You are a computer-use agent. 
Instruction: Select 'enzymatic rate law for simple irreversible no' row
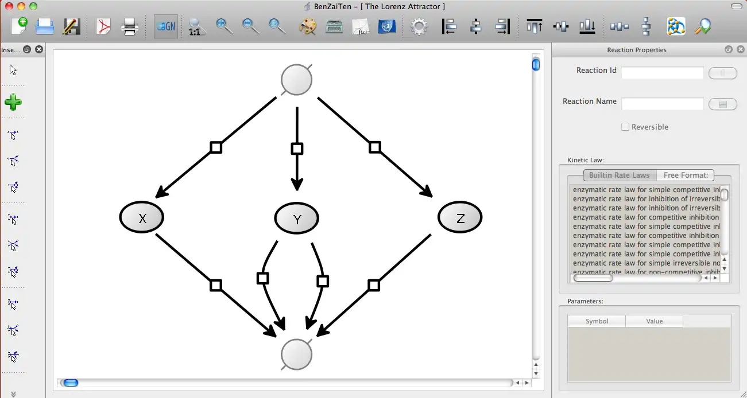point(647,263)
